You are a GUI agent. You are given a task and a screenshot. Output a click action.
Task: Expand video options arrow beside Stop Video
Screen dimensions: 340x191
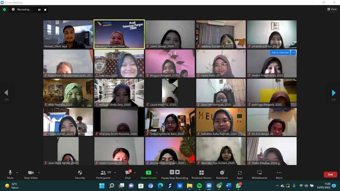click(x=39, y=172)
